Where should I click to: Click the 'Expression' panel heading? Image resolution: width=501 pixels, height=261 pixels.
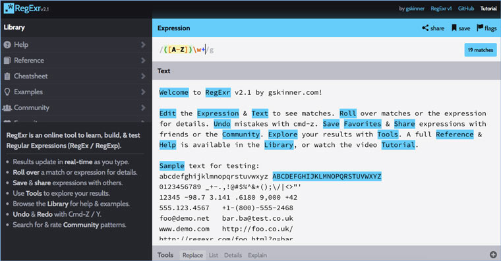pos(173,28)
